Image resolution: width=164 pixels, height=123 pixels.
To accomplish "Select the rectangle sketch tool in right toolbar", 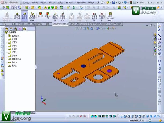I will pos(159,39).
